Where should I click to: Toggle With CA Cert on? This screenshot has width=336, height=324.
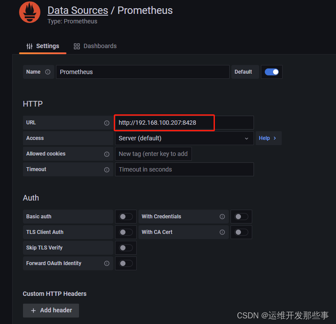pos(241,232)
